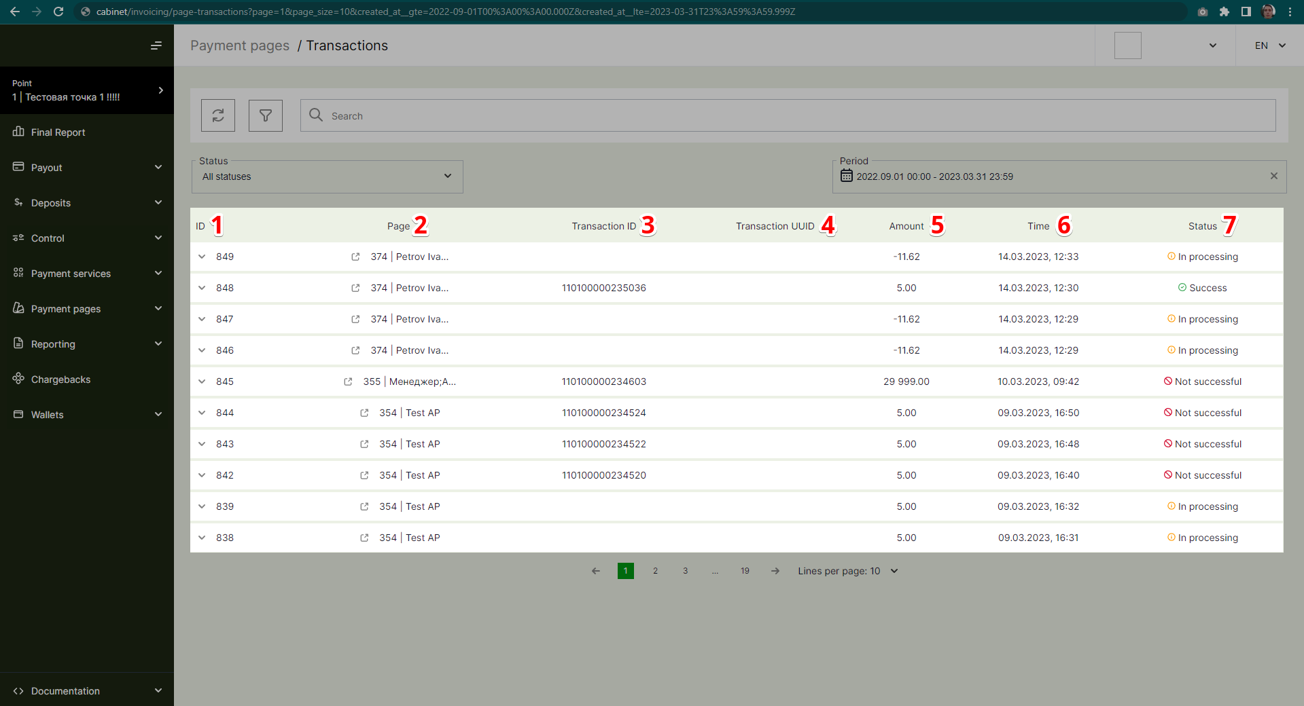
Task: Open the filter options button
Action: pyautogui.click(x=266, y=115)
